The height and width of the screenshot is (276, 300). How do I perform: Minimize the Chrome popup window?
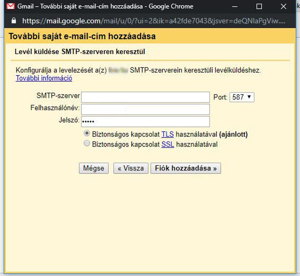click(235, 6)
